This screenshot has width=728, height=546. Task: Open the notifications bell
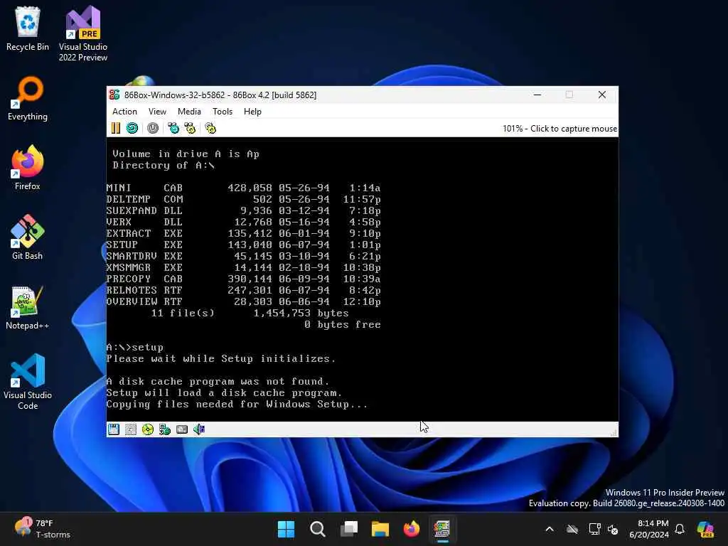coord(680,529)
